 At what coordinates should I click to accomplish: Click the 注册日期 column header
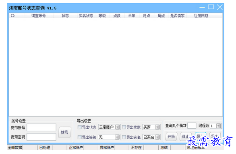click(201, 16)
